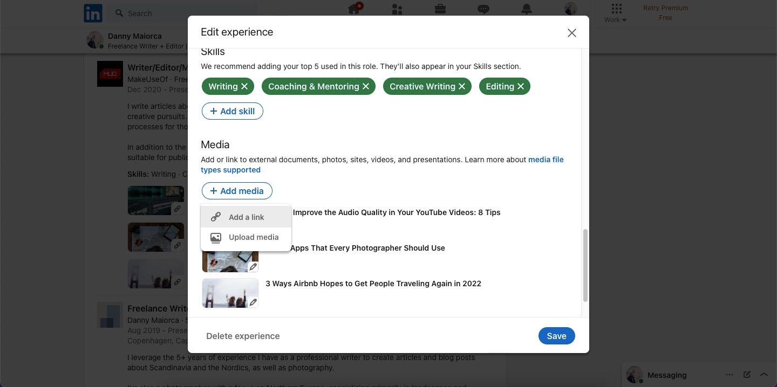The image size is (777, 387).
Task: Open the 'media file types supported' link
Action: coord(545,159)
